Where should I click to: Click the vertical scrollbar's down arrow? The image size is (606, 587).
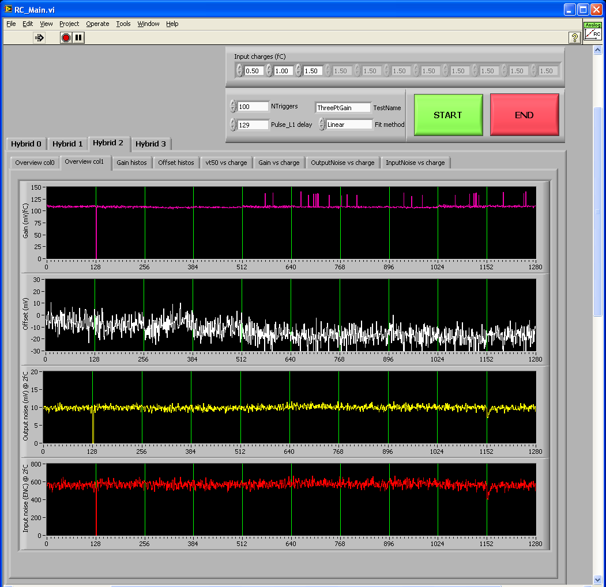coord(598,580)
